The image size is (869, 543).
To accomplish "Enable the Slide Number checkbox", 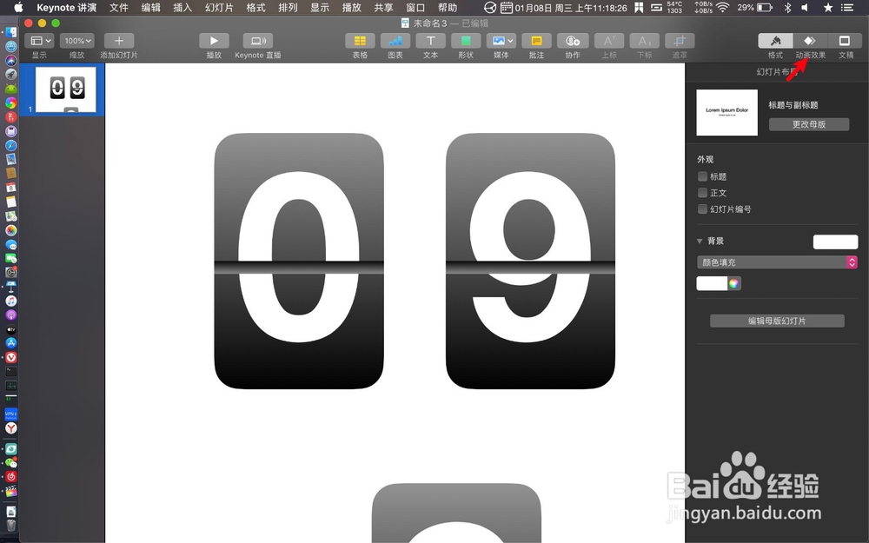I will coord(702,209).
